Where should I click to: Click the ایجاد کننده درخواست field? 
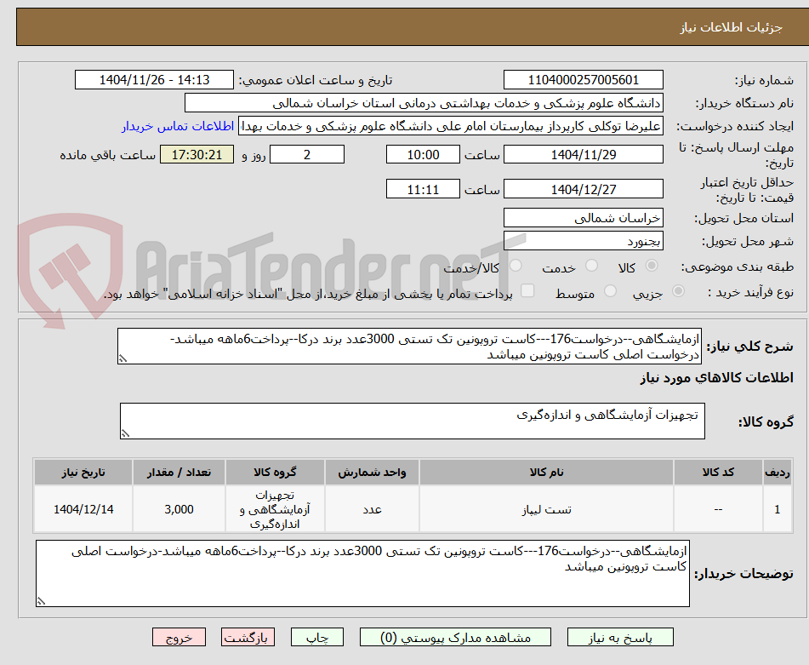[x=450, y=127]
